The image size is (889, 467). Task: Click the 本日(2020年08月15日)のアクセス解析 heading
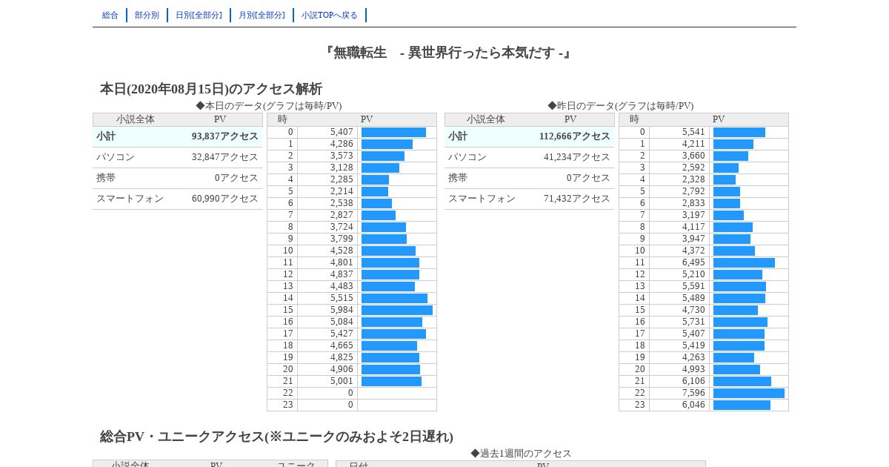[211, 89]
